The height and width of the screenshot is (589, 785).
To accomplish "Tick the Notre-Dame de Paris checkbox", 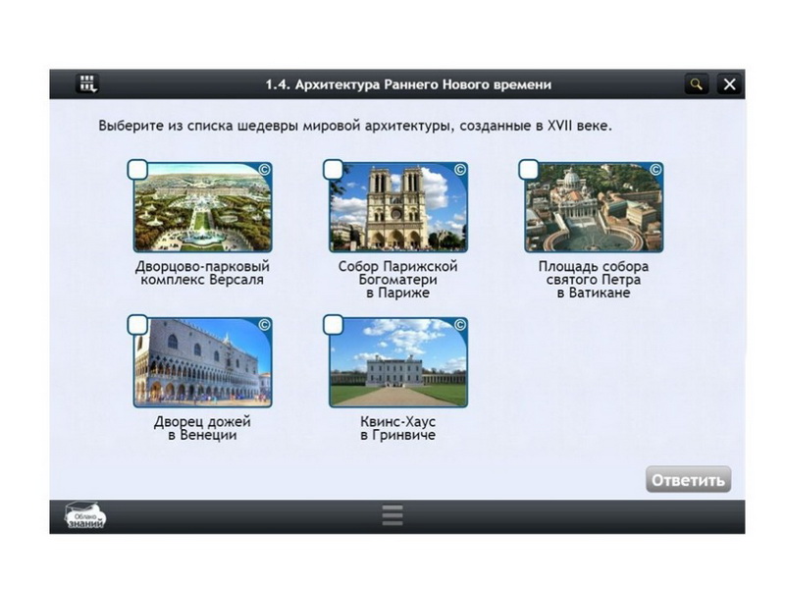I will click(x=334, y=171).
